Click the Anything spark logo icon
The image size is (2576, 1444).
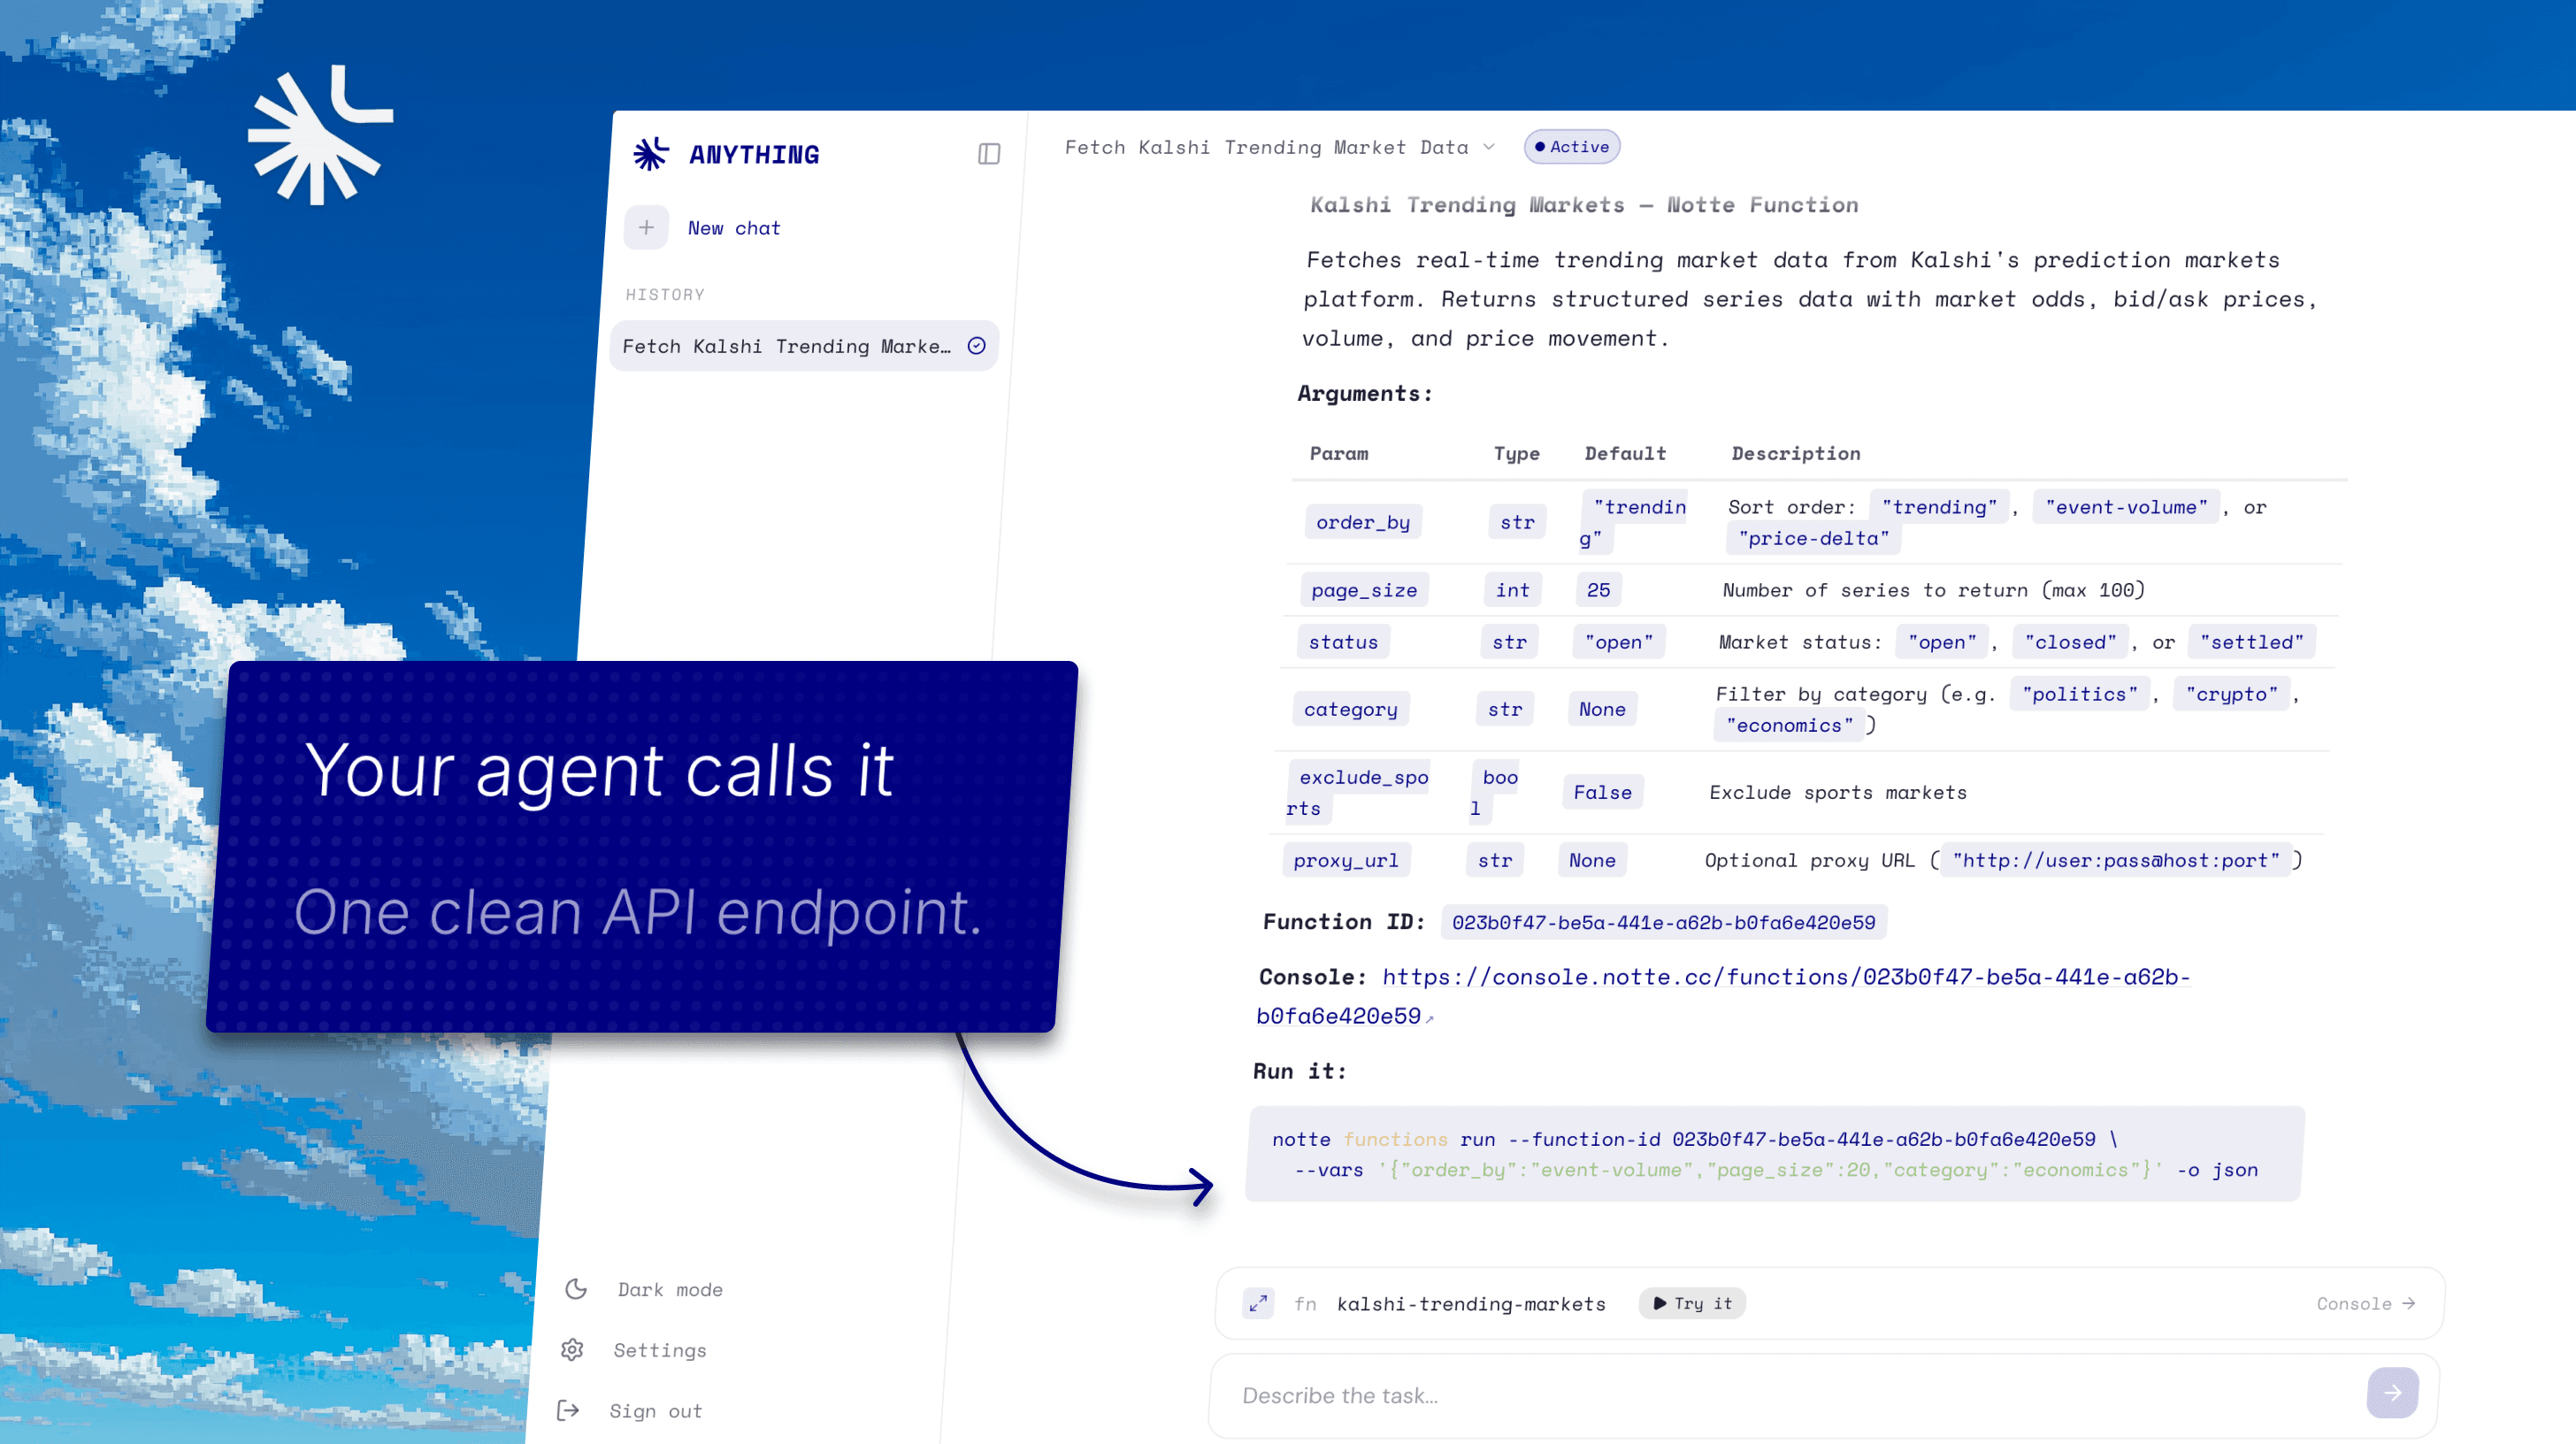pos(650,152)
